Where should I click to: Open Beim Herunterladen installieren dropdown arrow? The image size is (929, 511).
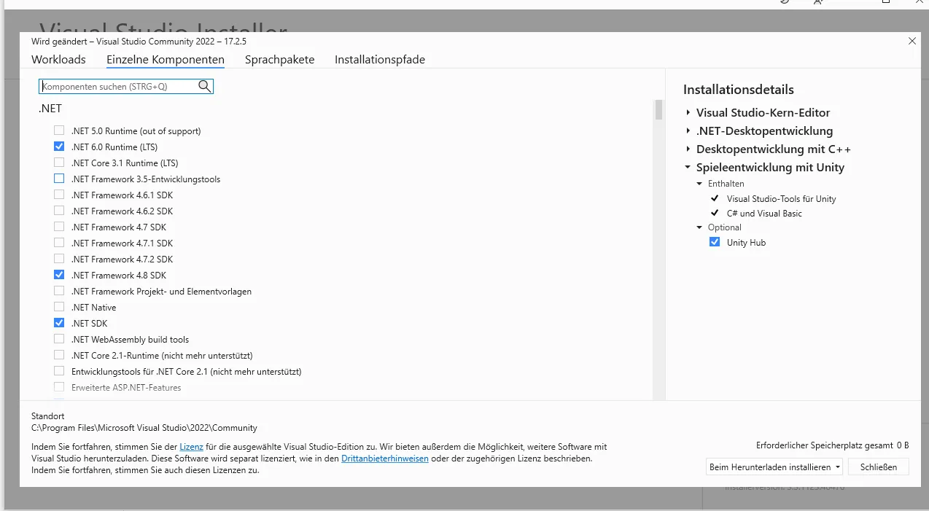tap(839, 467)
